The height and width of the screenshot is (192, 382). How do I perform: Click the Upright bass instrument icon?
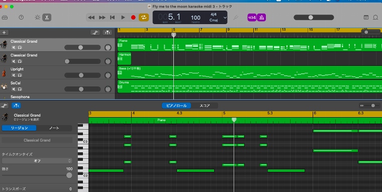(4, 72)
